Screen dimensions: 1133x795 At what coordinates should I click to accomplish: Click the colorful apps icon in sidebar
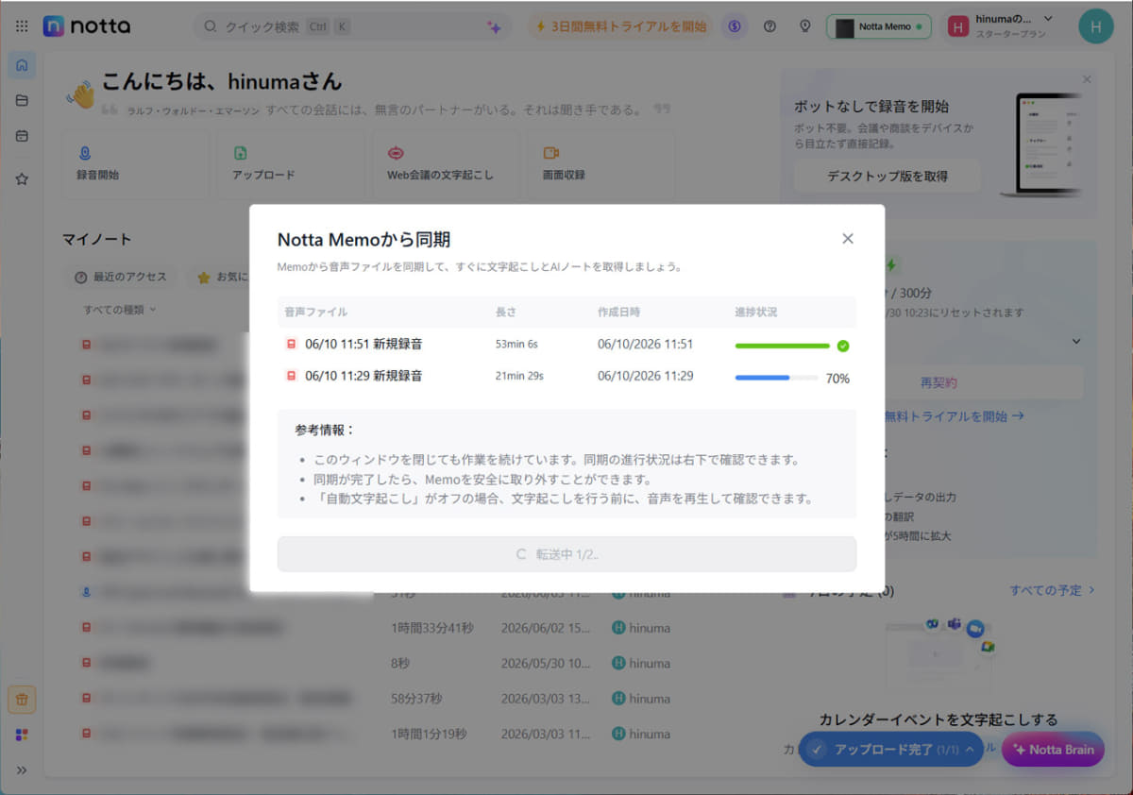[22, 736]
